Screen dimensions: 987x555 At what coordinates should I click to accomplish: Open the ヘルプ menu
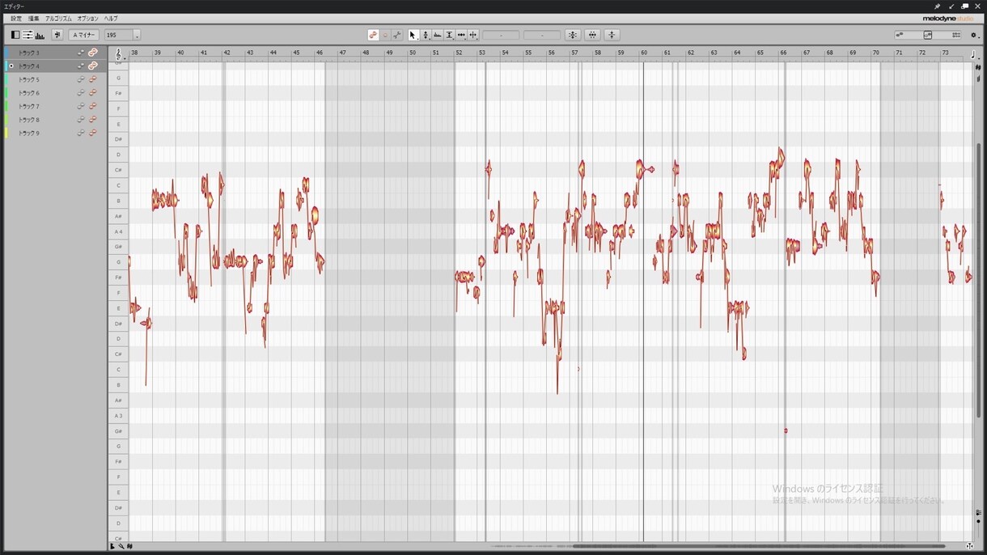pyautogui.click(x=111, y=19)
